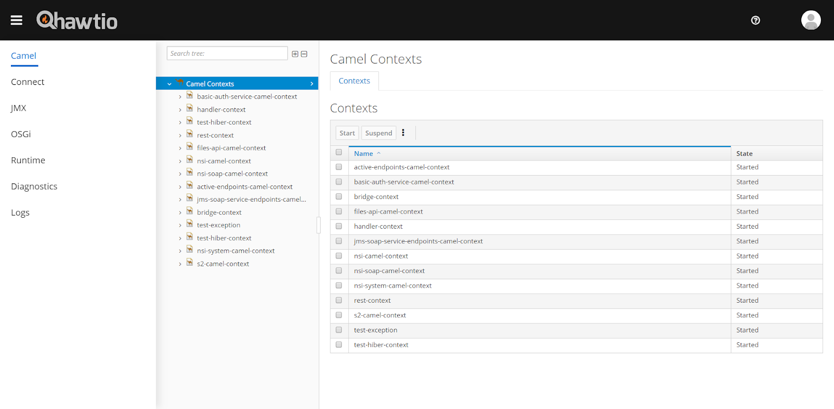Expand handler-context tree node

click(x=180, y=110)
